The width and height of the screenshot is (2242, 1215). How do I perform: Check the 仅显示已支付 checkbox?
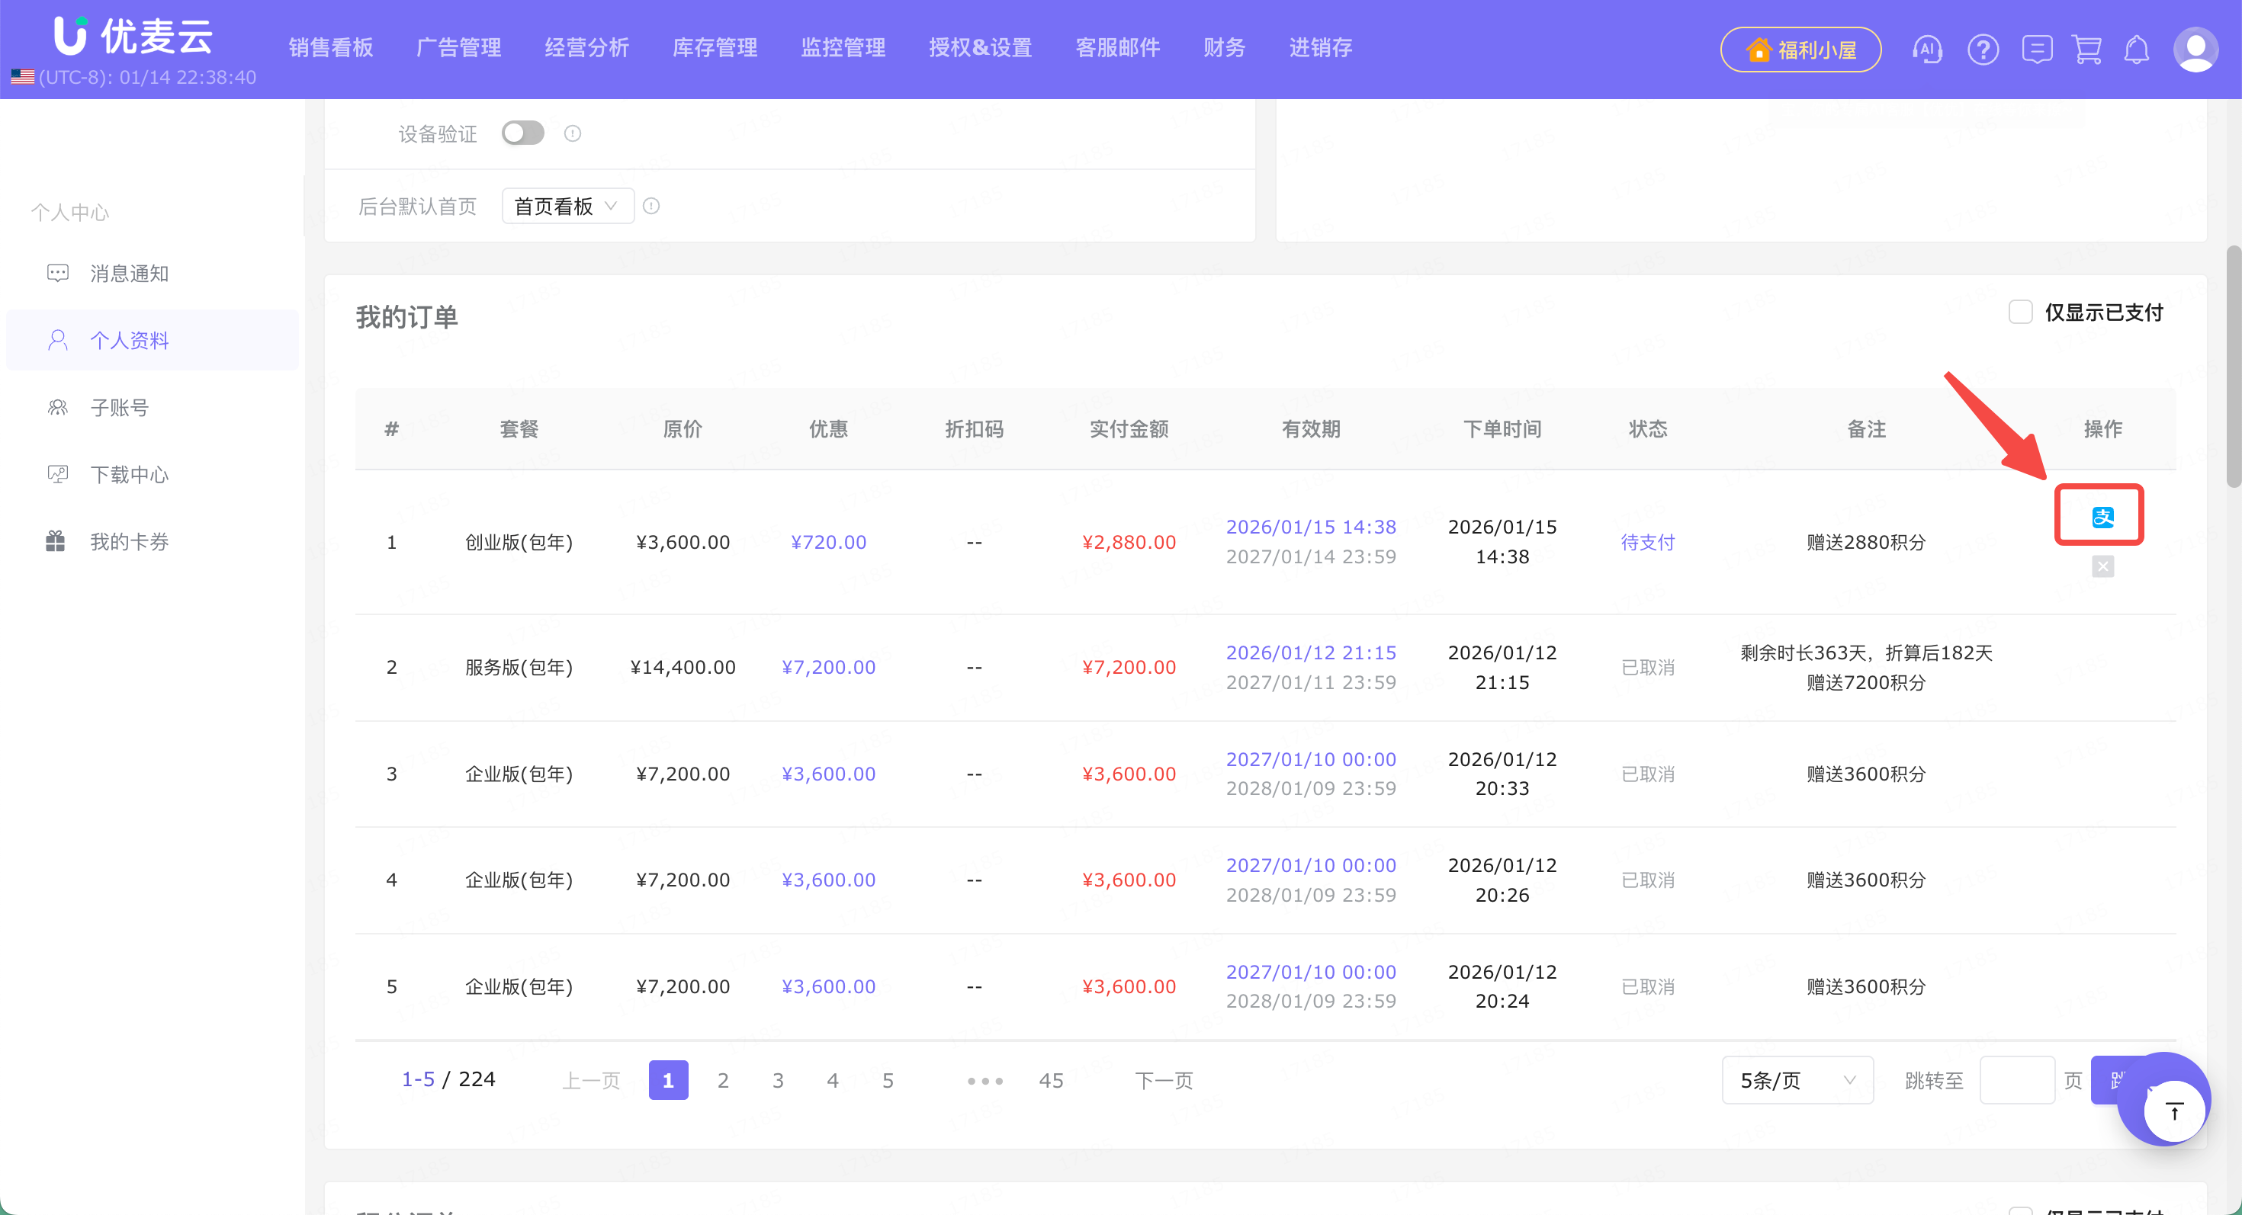(2019, 313)
